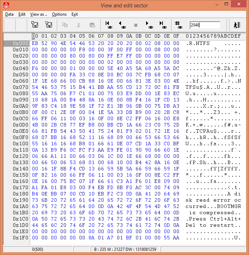Image resolution: width=249 pixels, height=255 pixels.
Task: Click the Paste clipboard icon
Action: point(92,25)
